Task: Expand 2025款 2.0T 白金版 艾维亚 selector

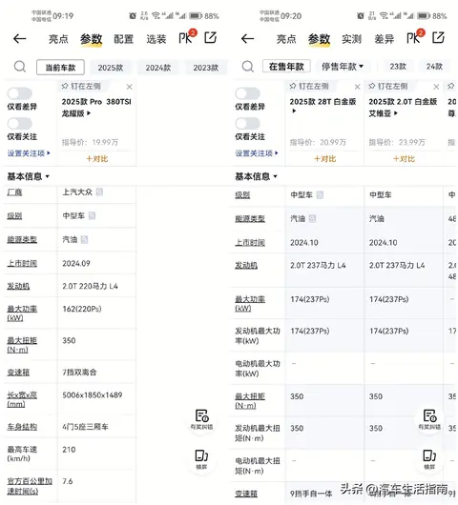Action: click(x=403, y=108)
